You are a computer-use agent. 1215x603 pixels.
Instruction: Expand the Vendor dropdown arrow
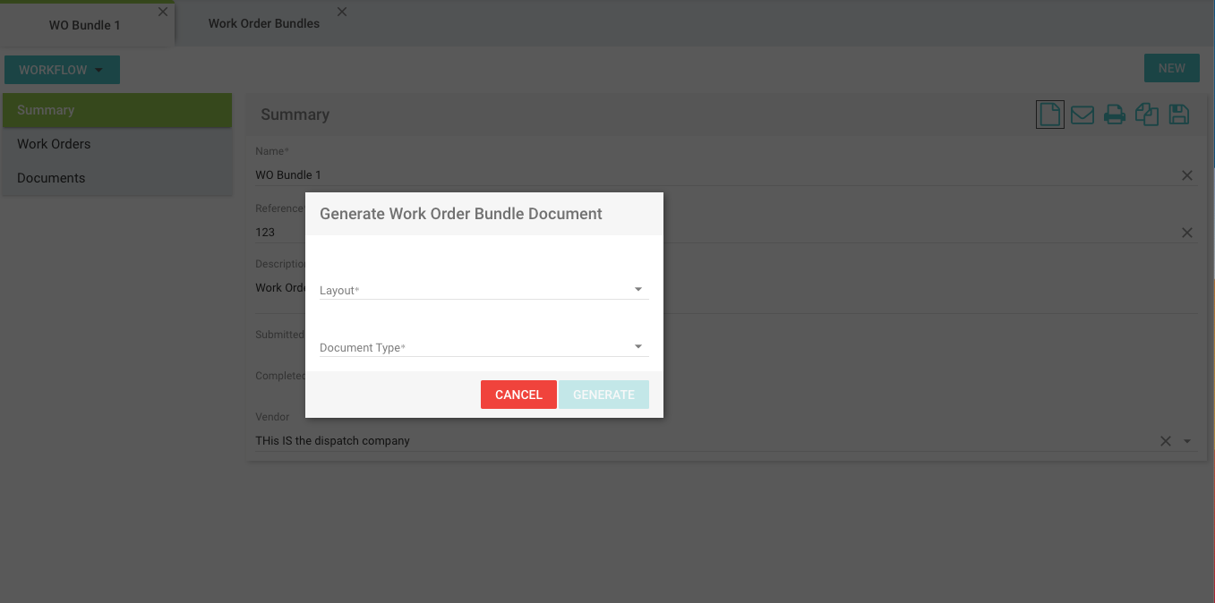click(x=1187, y=441)
